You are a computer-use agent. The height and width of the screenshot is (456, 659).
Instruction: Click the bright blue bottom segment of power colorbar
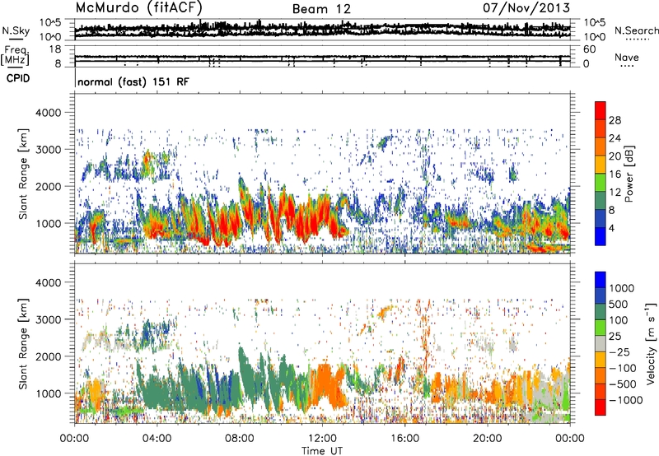click(x=601, y=236)
